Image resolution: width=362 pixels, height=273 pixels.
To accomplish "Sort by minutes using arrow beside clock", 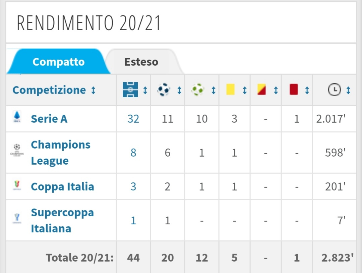I will 348,90.
